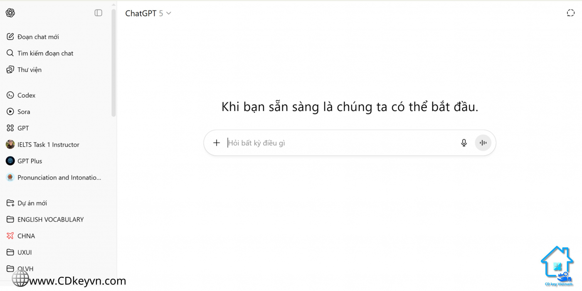Open the ENGLISH VOCABULARY project folder
The height and width of the screenshot is (291, 582).
pyautogui.click(x=50, y=219)
